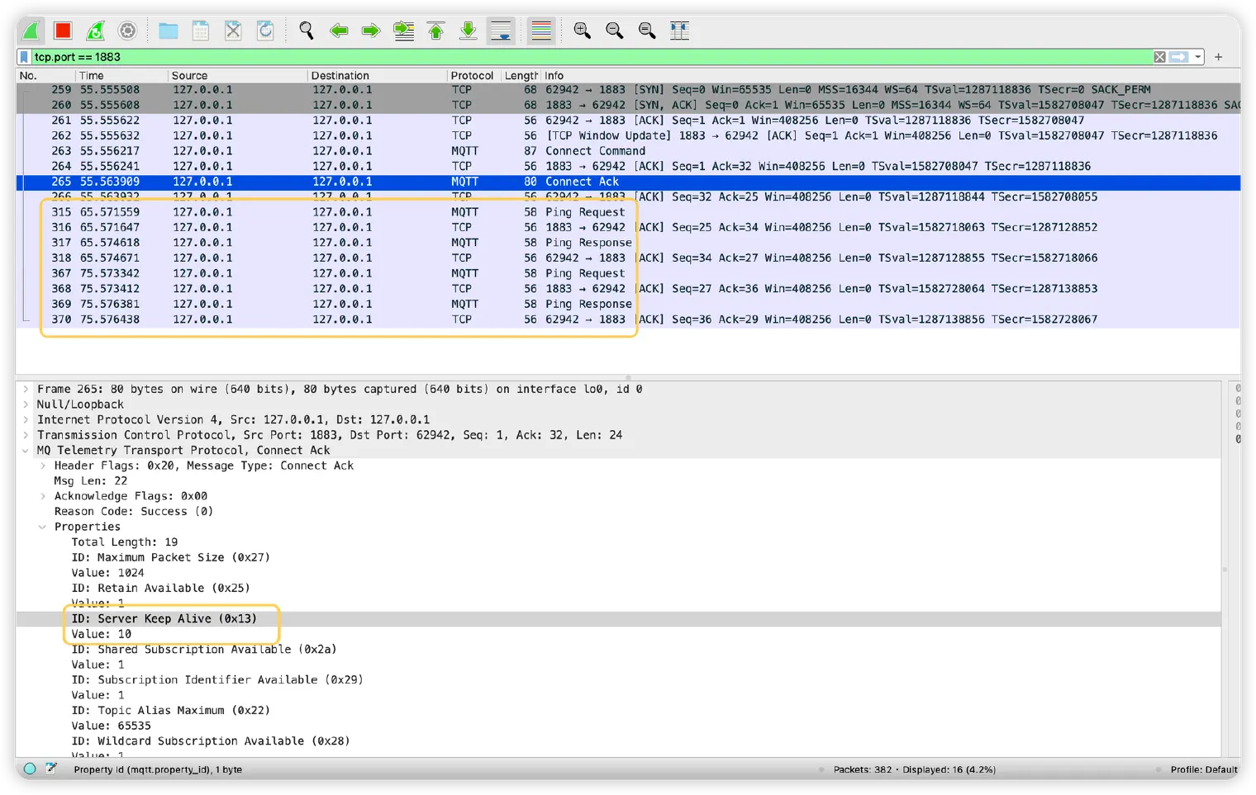Open the display filter bookmark menu

24,57
